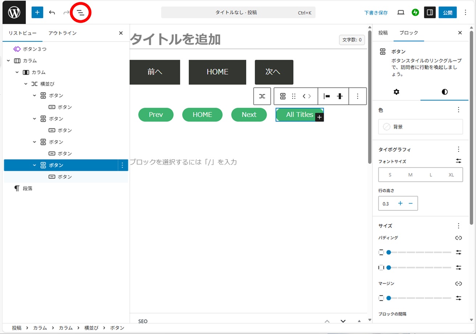Collapse the top-level カラム tree item
Viewport: 476px width, 334px height.
tap(8, 61)
